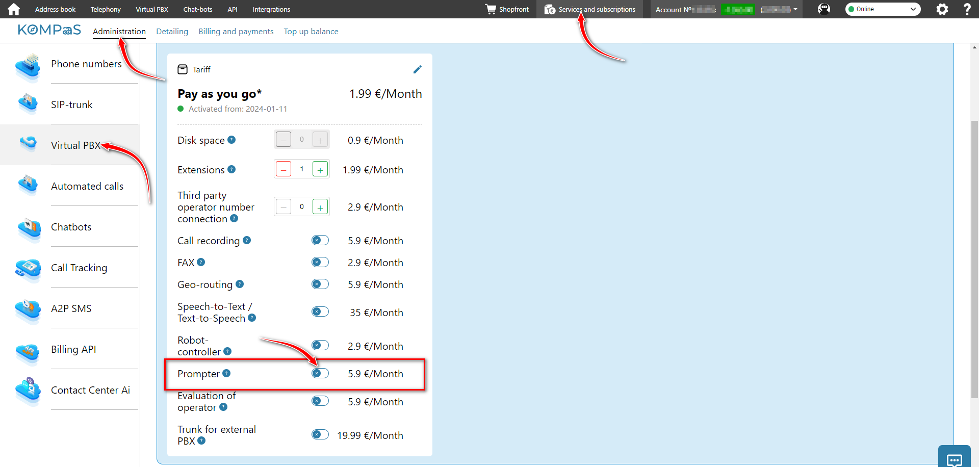Open Automated calls section
Viewport: 979px width, 467px height.
coord(70,186)
